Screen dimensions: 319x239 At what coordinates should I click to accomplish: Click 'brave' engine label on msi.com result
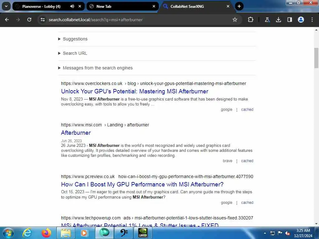[x=227, y=161]
